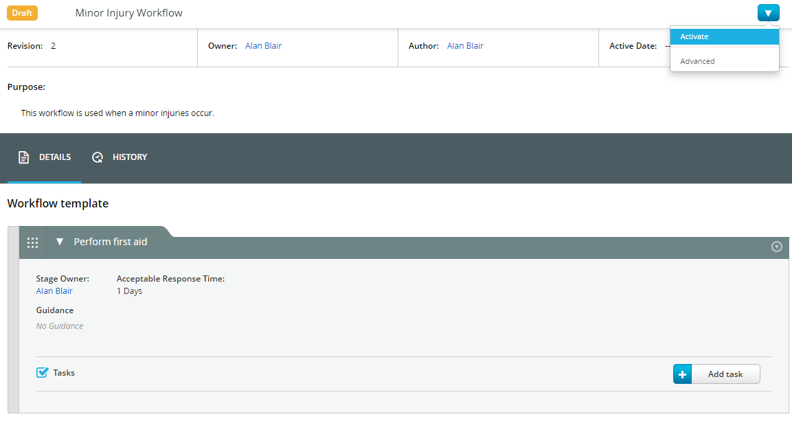
Task: Open the author link Alan Blair
Action: click(465, 46)
